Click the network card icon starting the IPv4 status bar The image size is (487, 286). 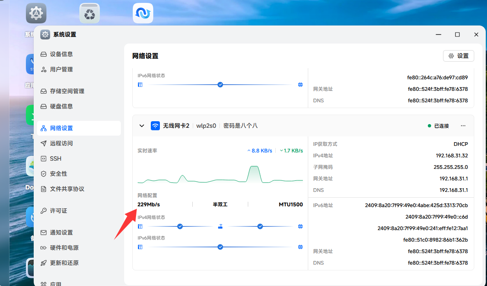(140, 226)
